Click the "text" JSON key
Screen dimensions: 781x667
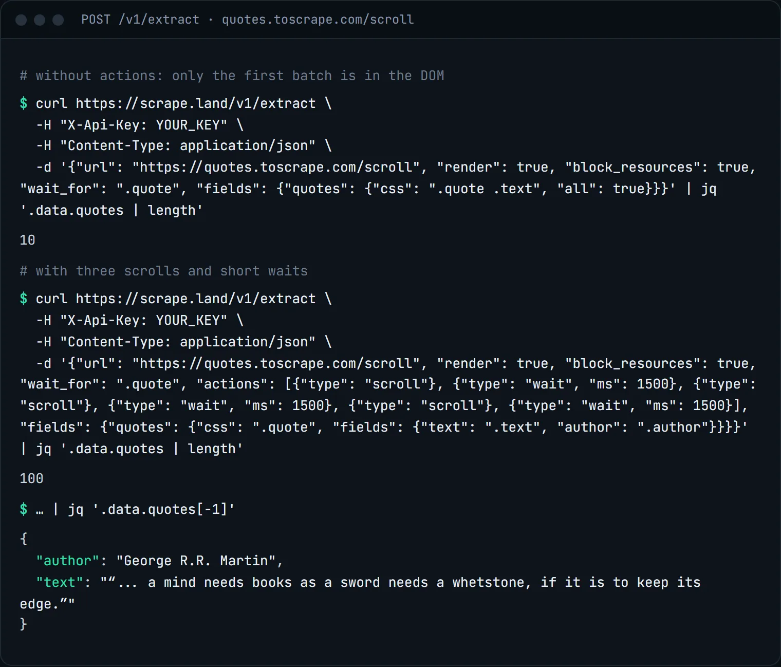coord(59,582)
